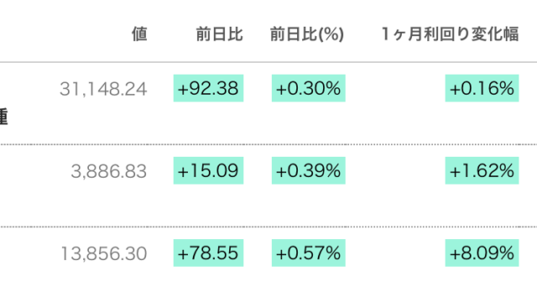Viewport: 537px width, 302px height.
Task: Click the +0.57% percentage badge
Action: coord(309,253)
